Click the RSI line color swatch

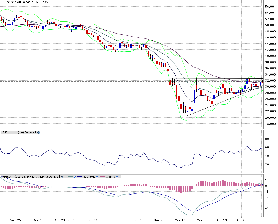(x=14, y=132)
